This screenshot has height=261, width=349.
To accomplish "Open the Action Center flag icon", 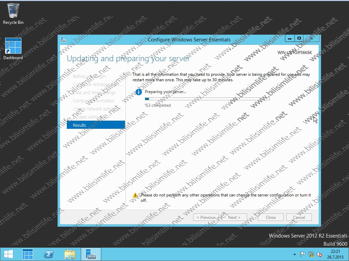I will [303, 254].
